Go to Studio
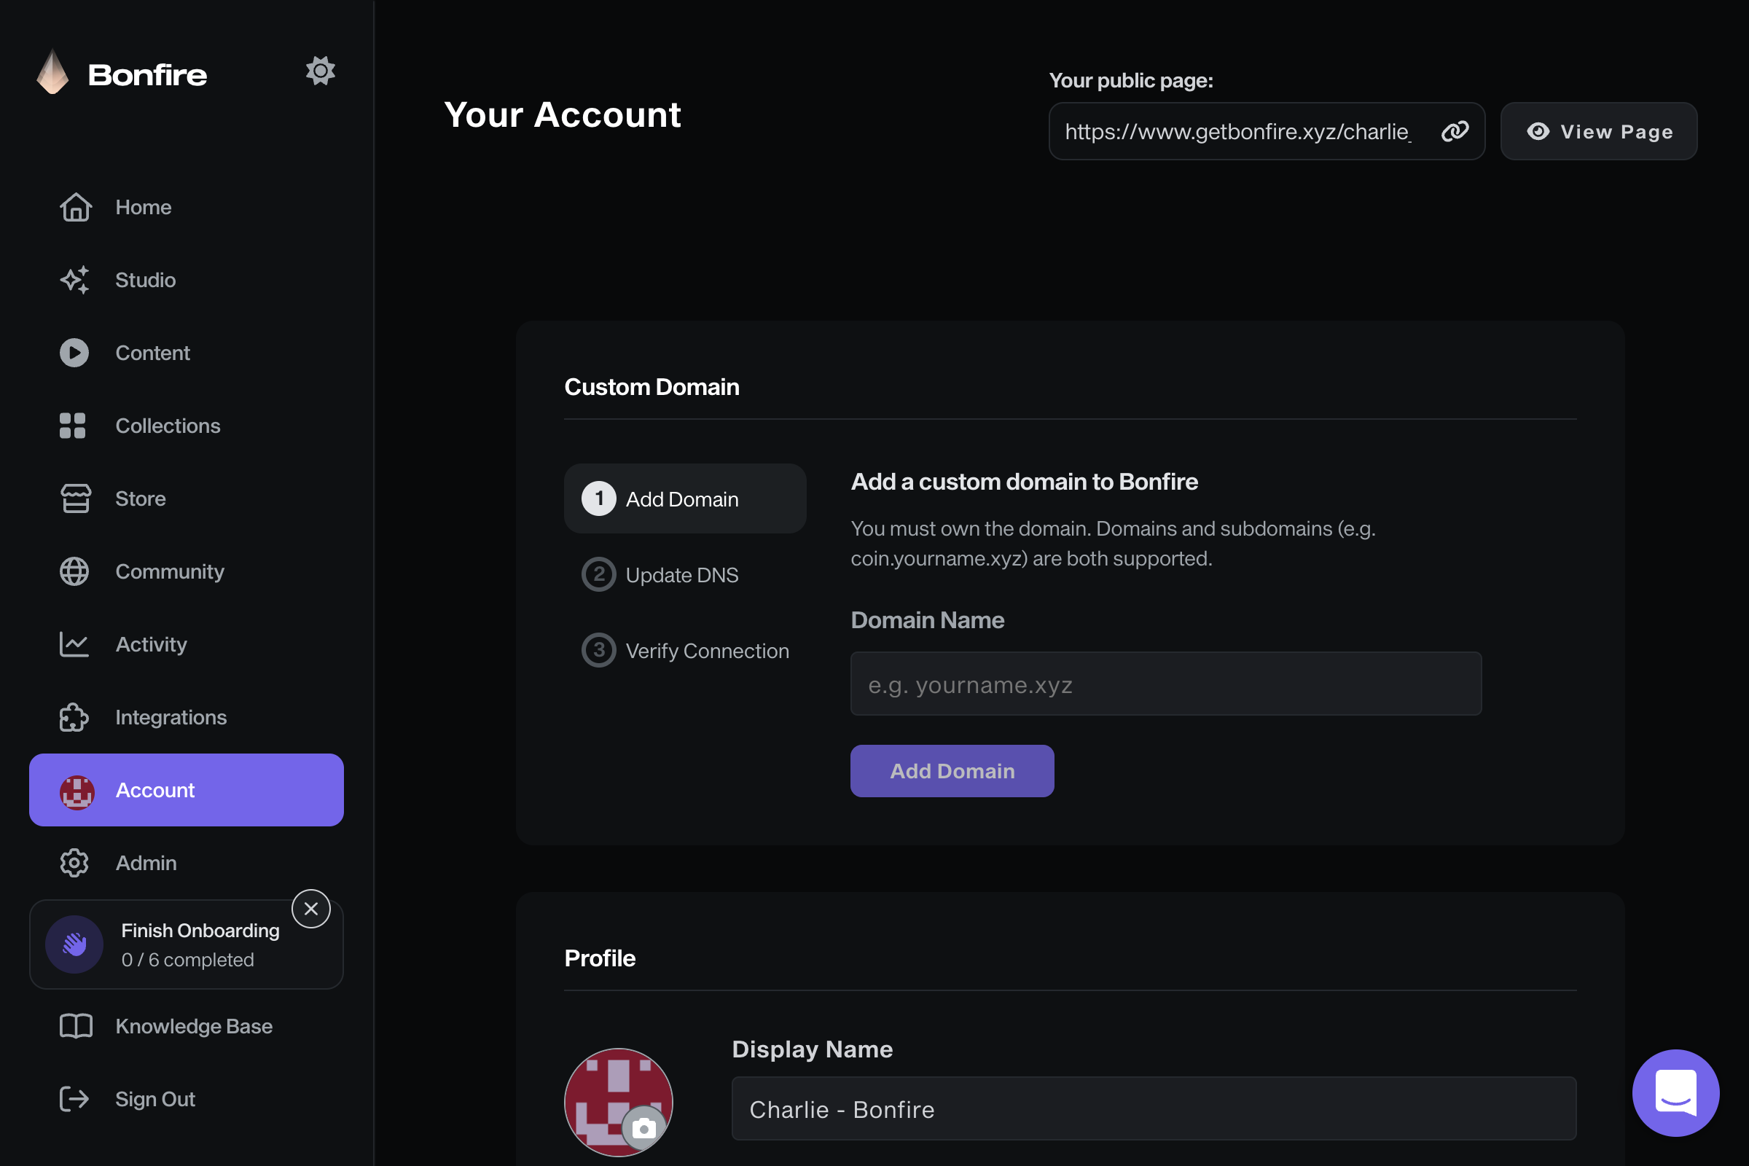Screen dimensions: 1749x1166 click(x=186, y=280)
